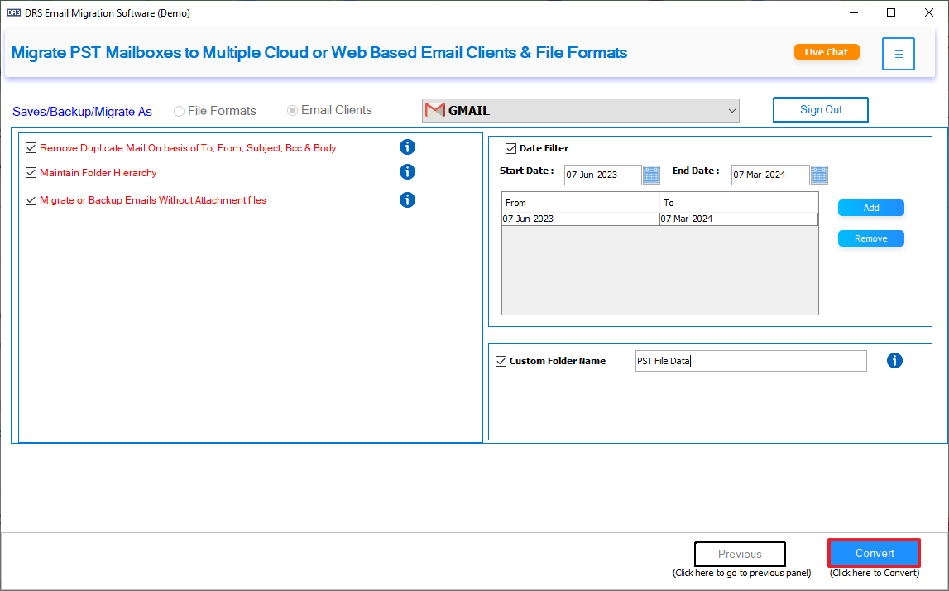Click the PST File Data text field
Viewport: 949px width, 591px height.
pyautogui.click(x=750, y=361)
